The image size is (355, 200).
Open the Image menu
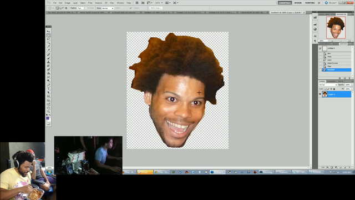point(68,3)
